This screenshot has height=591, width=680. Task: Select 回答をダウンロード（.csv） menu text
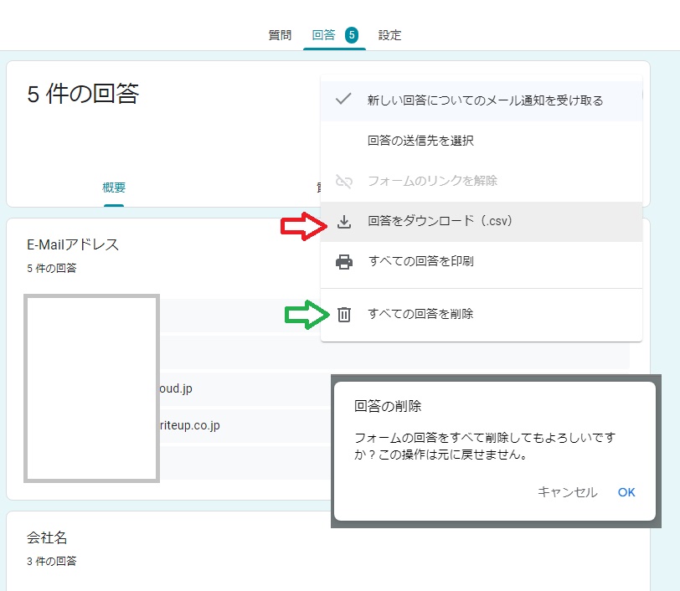440,222
